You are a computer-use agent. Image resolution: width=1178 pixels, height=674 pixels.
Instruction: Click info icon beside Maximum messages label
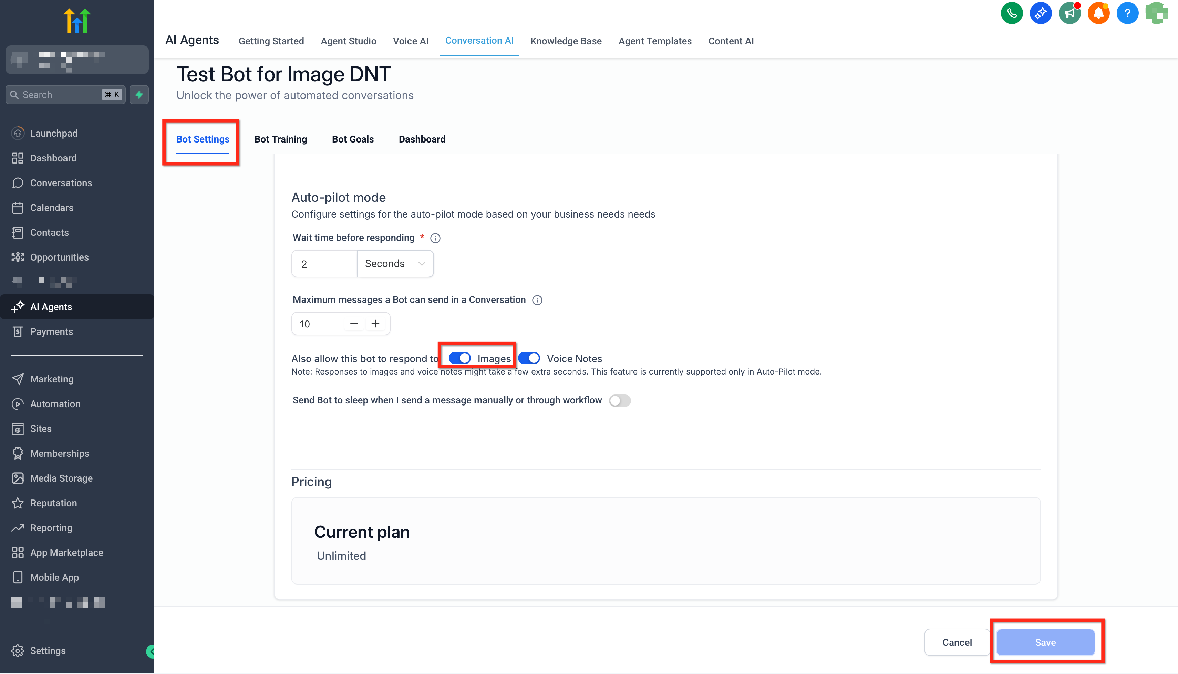pos(537,300)
